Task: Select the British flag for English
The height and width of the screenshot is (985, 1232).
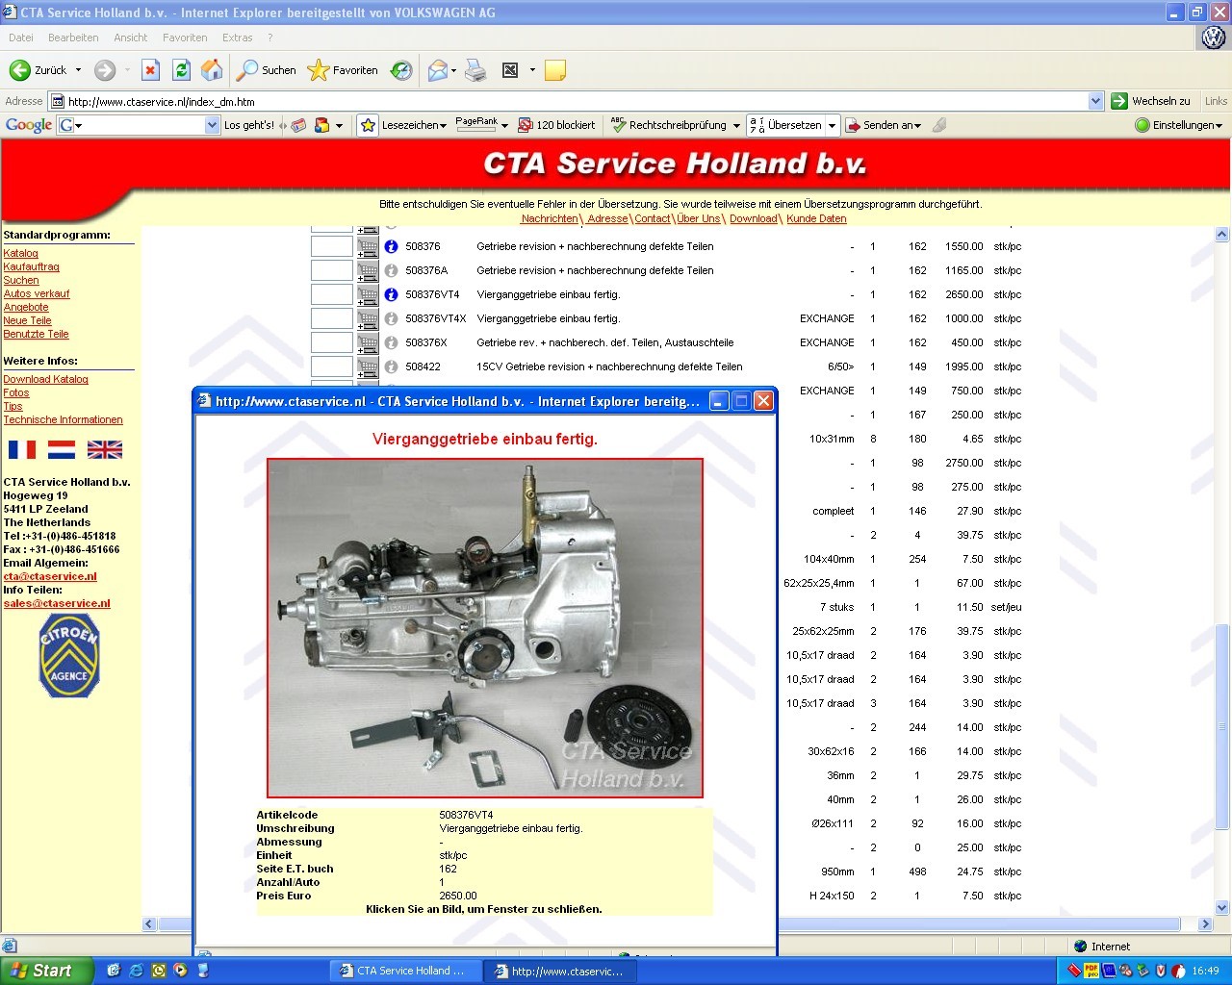Action: [104, 449]
